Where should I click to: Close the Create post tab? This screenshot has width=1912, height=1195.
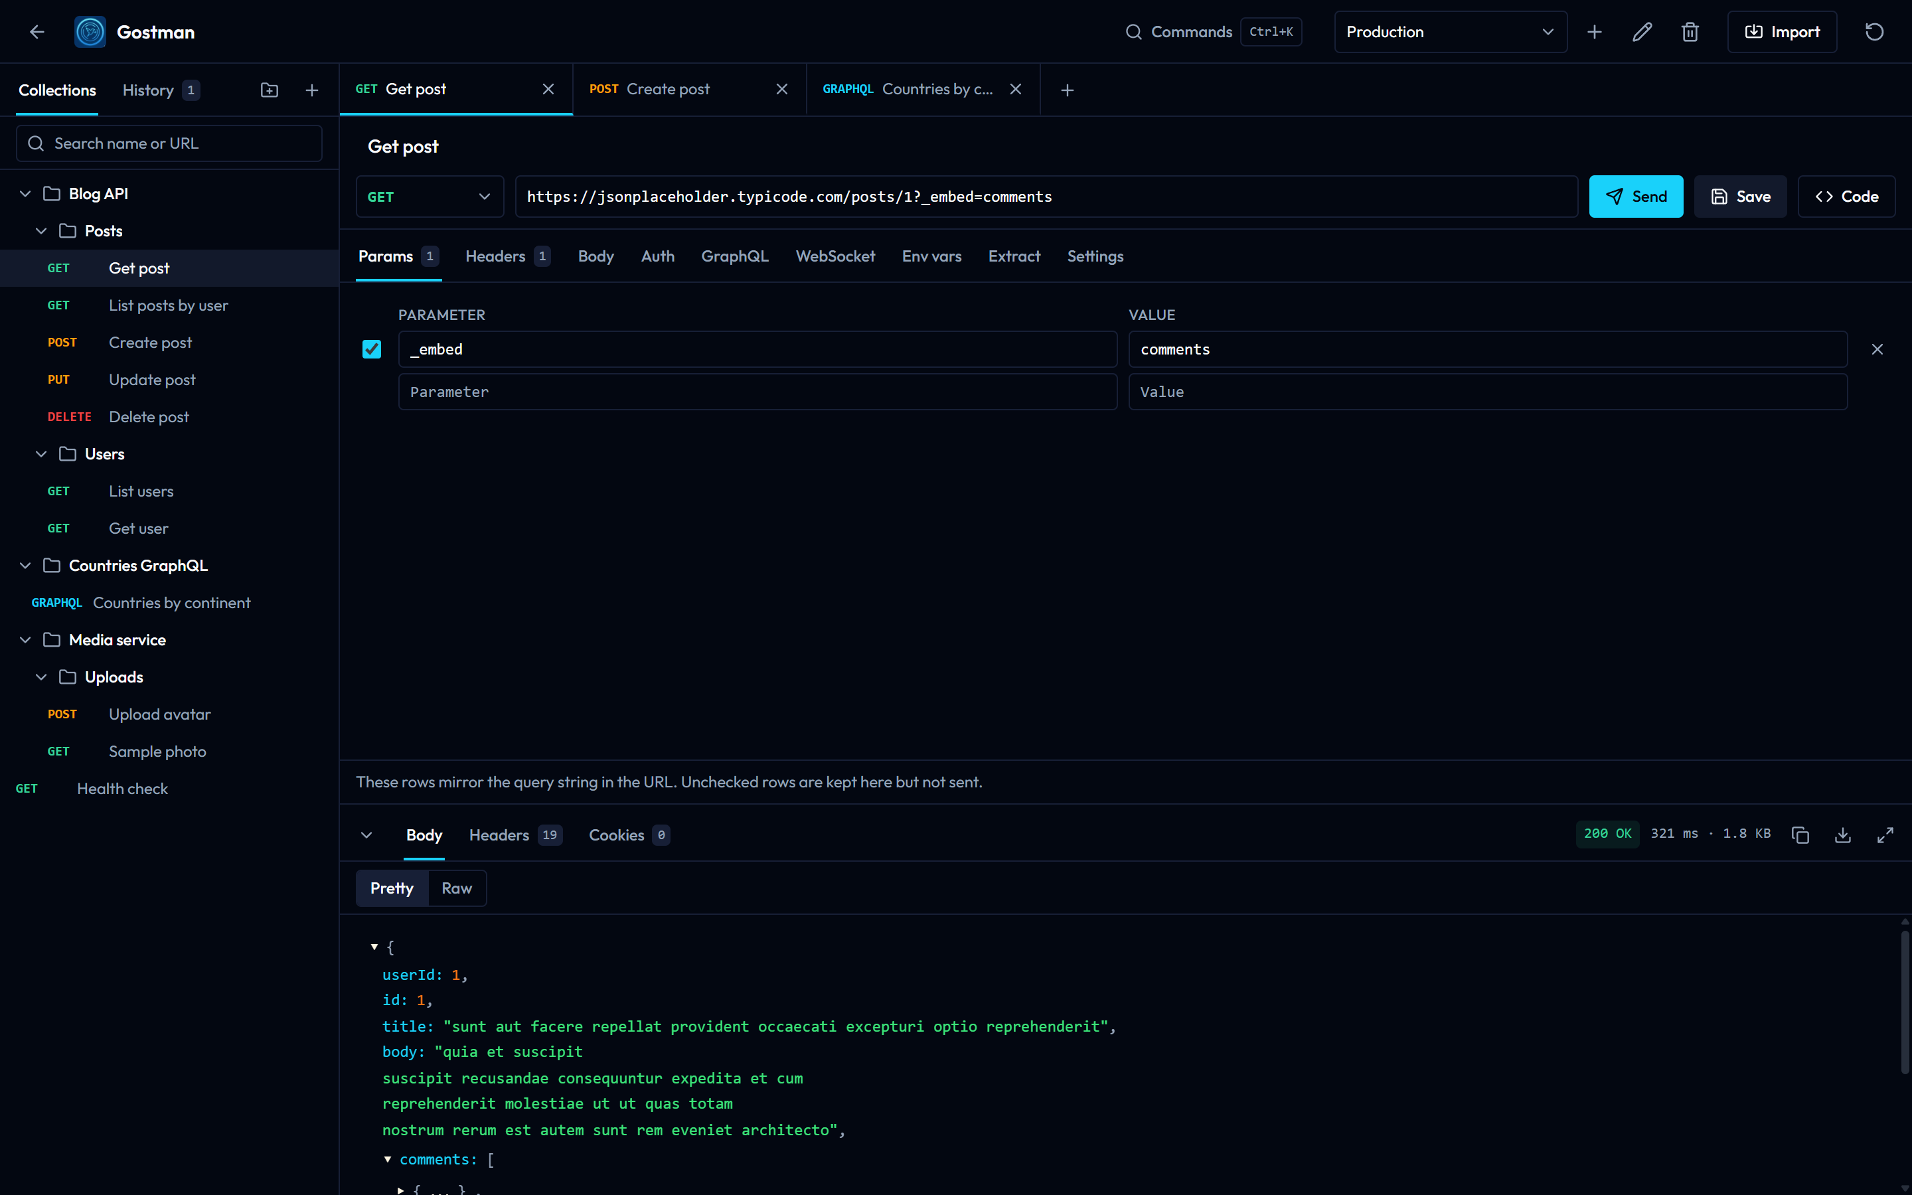click(x=782, y=90)
